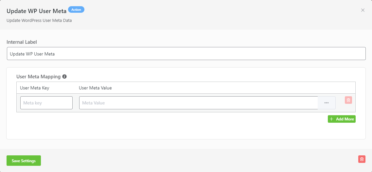Select the Update WP User Meta title
Image resolution: width=372 pixels, height=172 pixels.
tap(37, 11)
